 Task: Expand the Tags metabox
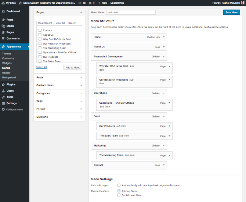click(81, 101)
